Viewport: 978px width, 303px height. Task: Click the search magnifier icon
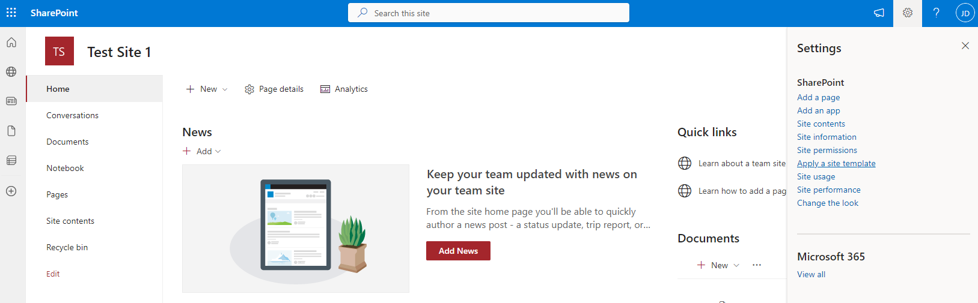(x=362, y=13)
